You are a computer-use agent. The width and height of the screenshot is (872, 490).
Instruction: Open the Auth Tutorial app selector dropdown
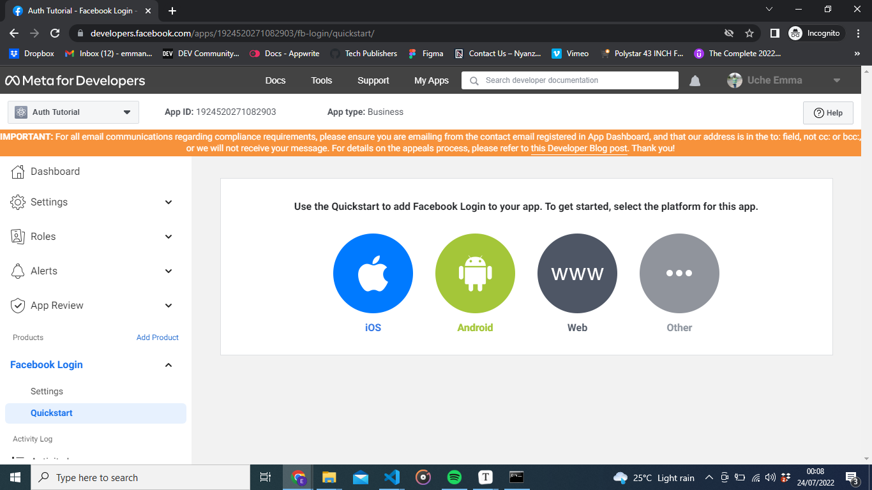[73, 112]
